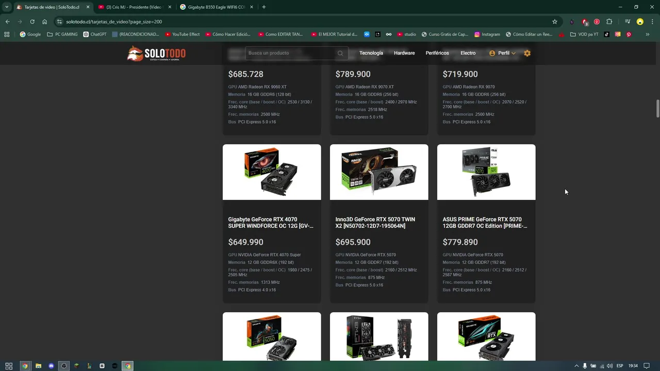
Task: Open the Pinterest bookmark icon
Action: tap(629, 35)
